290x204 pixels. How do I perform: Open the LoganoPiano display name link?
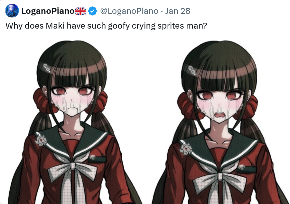click(x=48, y=11)
